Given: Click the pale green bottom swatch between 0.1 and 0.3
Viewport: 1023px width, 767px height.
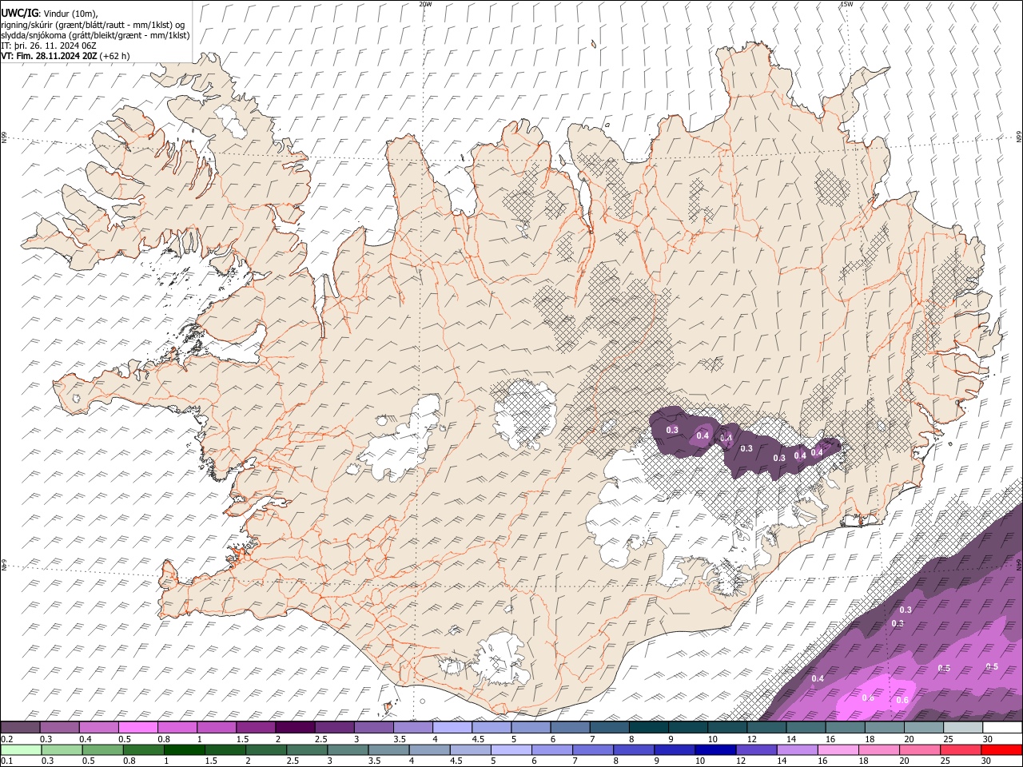Looking at the screenshot, I should point(21,749).
